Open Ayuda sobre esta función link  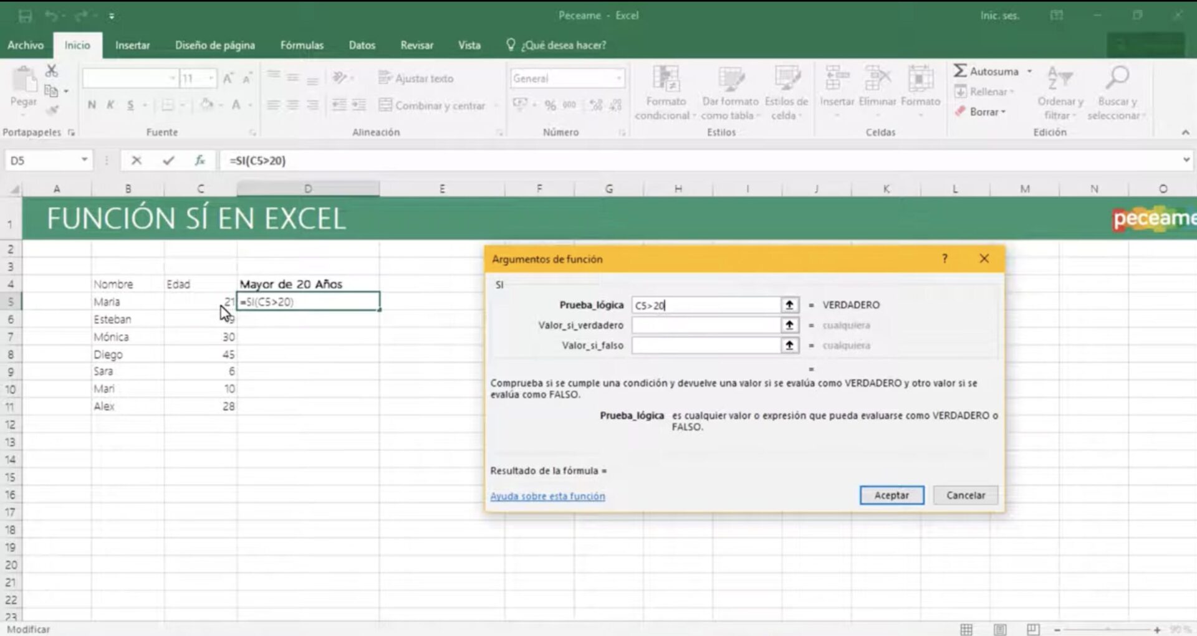coord(547,496)
